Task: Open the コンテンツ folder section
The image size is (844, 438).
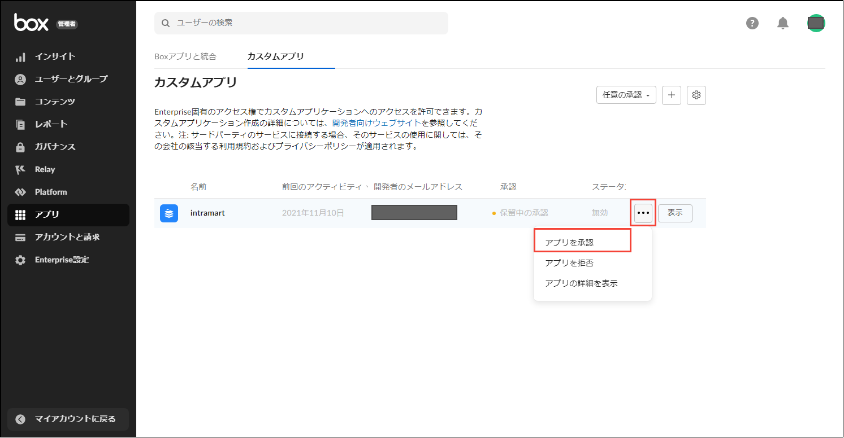Action: (55, 102)
